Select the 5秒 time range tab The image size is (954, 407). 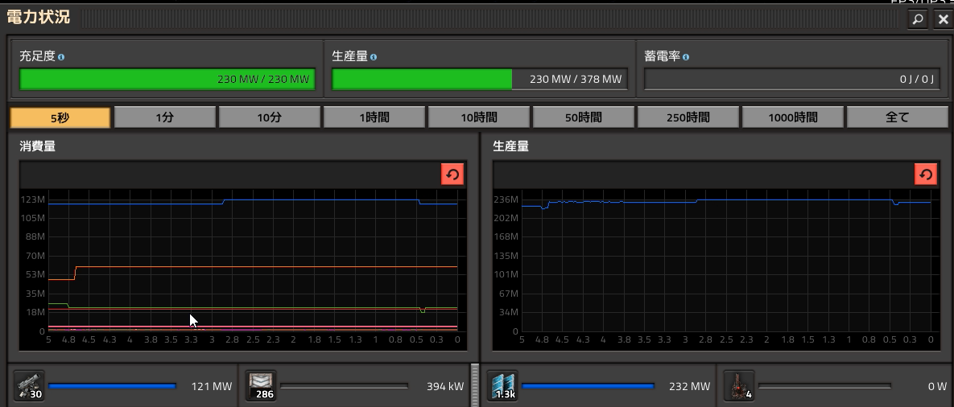[x=60, y=118]
